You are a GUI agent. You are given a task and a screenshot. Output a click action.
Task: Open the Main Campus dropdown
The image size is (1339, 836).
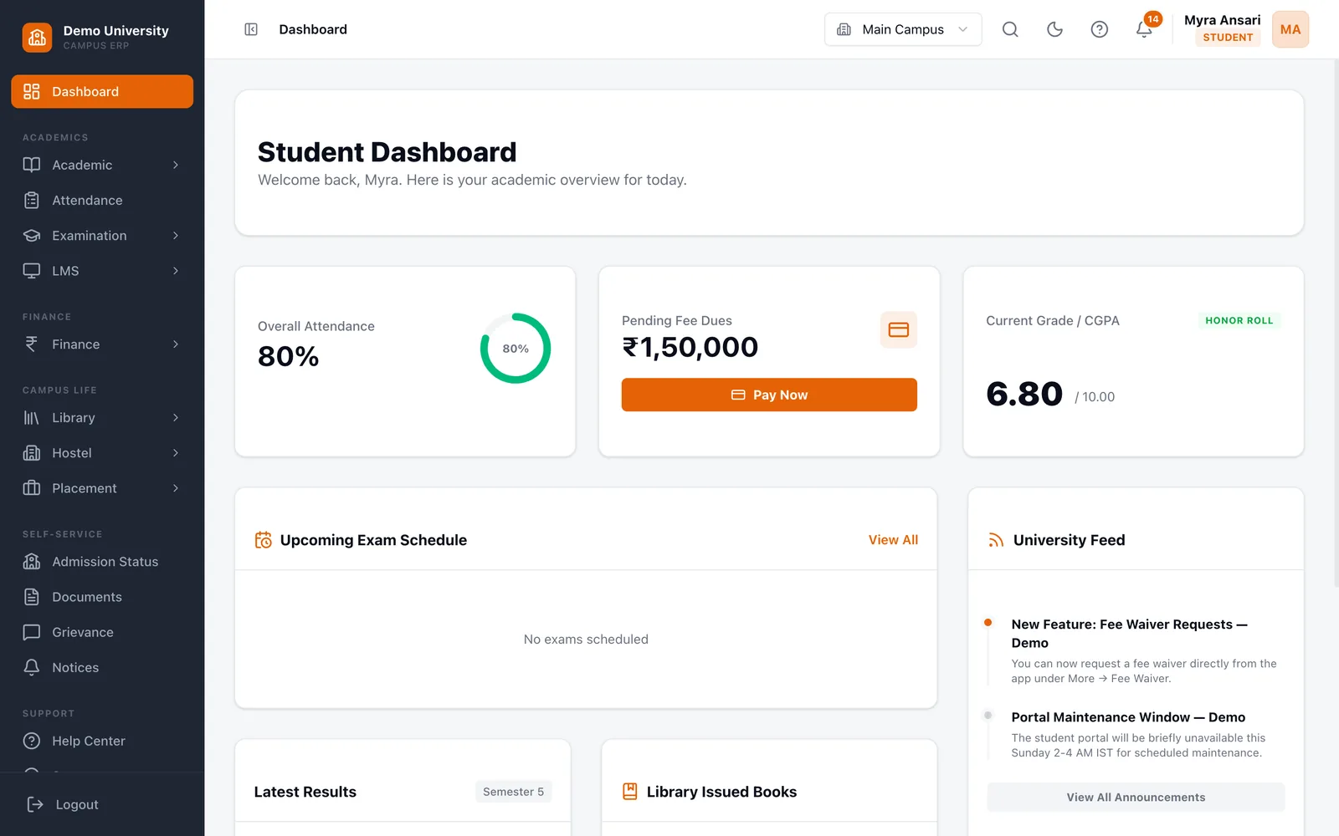click(903, 29)
